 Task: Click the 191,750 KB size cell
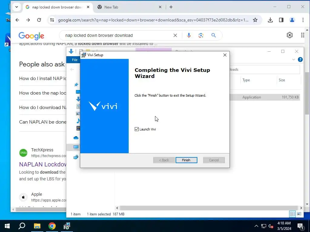pyautogui.click(x=290, y=97)
